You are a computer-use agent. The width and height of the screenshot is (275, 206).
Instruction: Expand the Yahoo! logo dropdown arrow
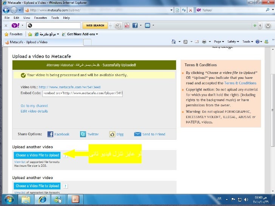pos(22,25)
